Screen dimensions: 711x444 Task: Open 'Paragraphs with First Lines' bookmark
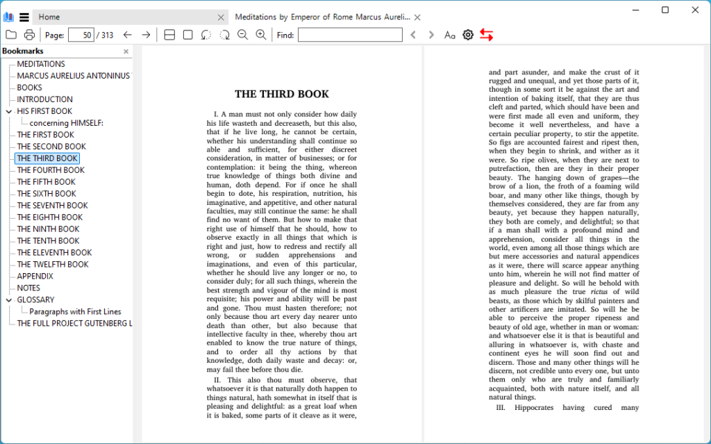click(x=75, y=312)
